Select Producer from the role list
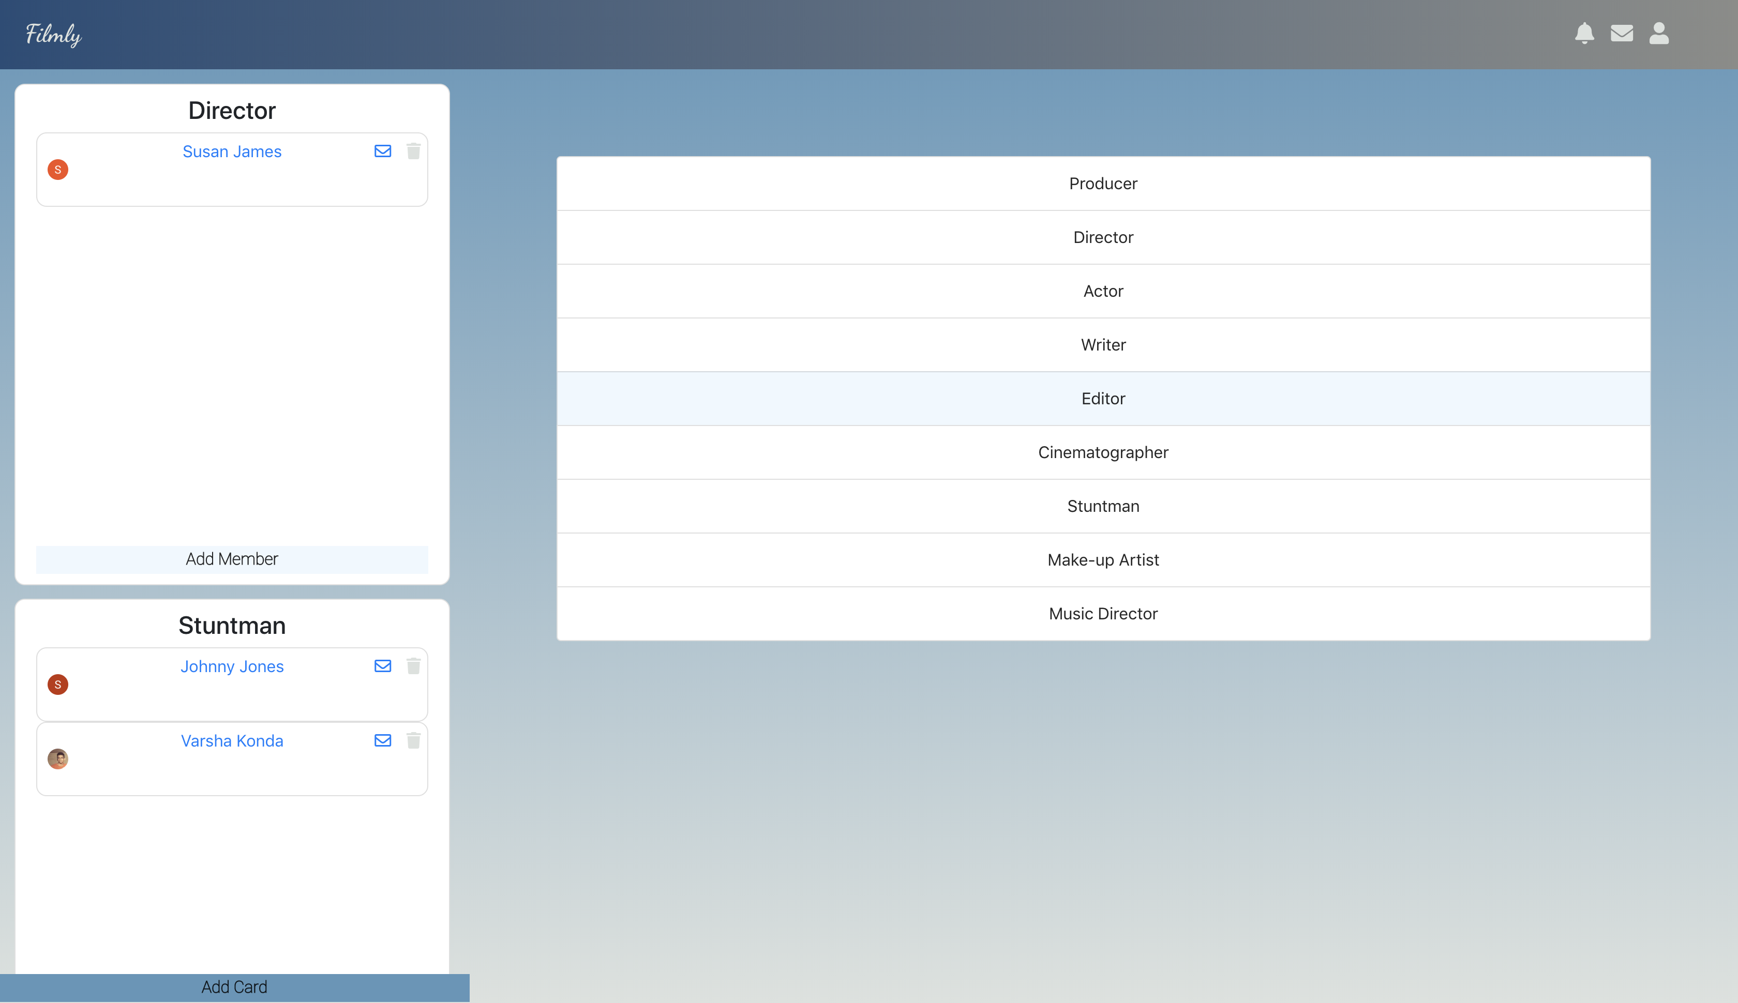This screenshot has width=1738, height=1003. tap(1103, 183)
